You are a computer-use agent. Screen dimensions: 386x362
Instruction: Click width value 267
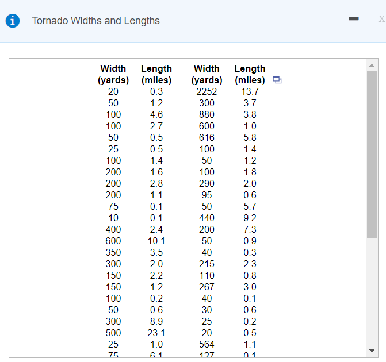click(207, 287)
